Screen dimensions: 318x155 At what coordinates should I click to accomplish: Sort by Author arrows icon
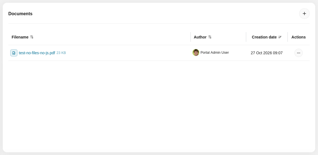[210, 37]
